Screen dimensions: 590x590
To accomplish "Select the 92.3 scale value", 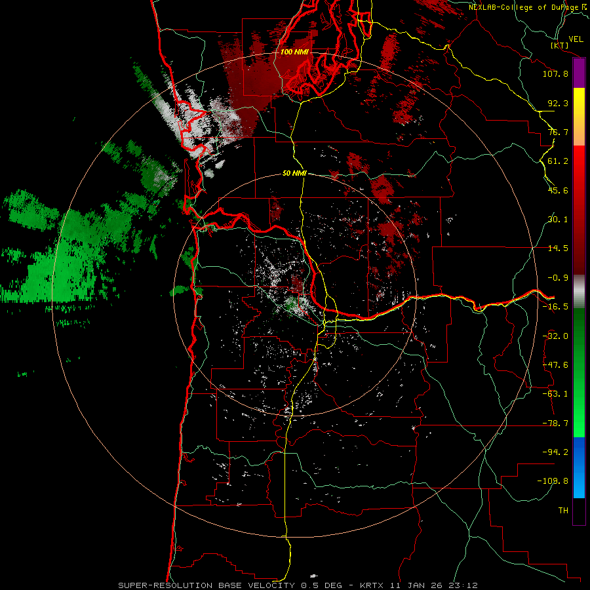I will (558, 103).
